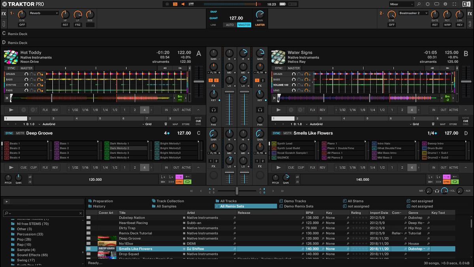Open the browser search options dropdown
Screen dimensions: 474x267
8,213
